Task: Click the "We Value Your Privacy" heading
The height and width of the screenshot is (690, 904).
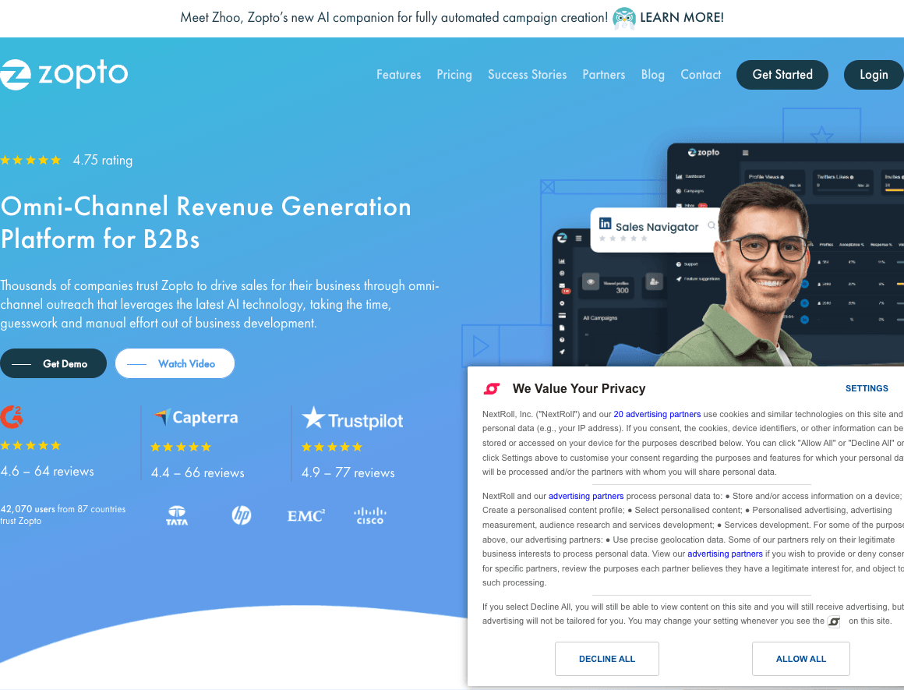Action: [579, 389]
